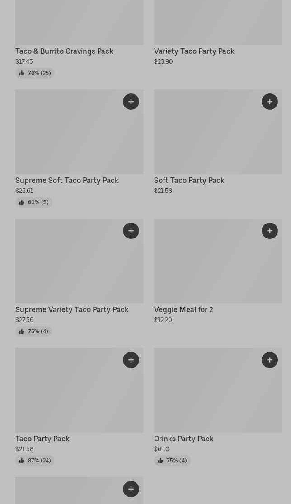This screenshot has width=291, height=504.
Task: Open Taco & Burrito Cravings Pack 76% rating
Action: 35,73
